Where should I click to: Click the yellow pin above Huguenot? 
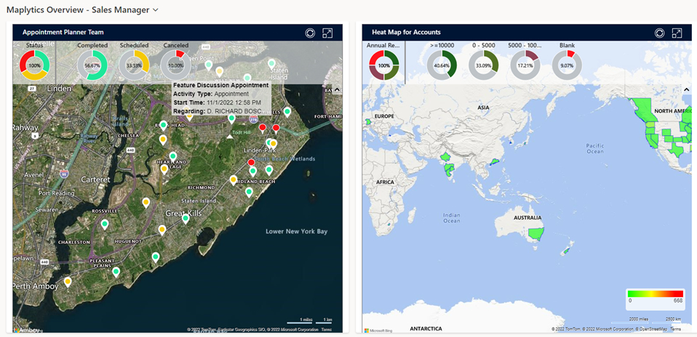pyautogui.click(x=162, y=230)
